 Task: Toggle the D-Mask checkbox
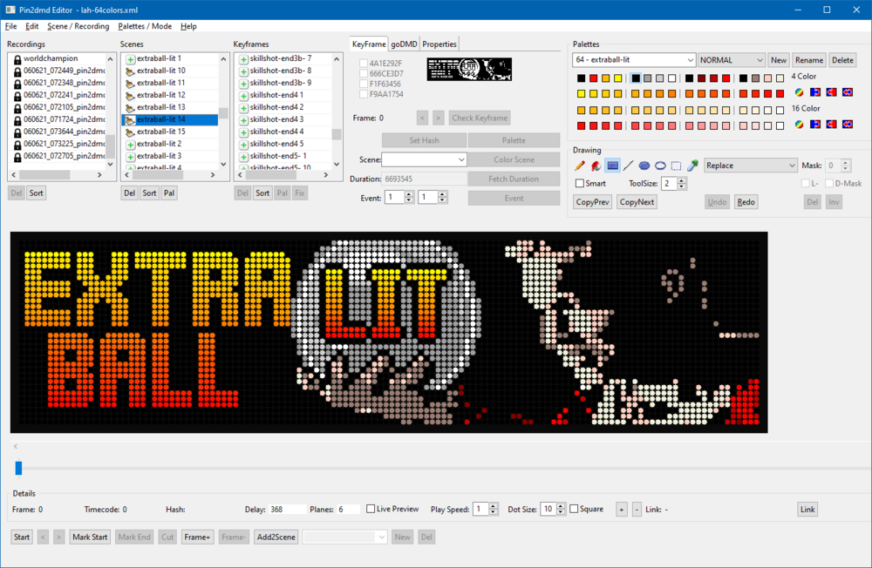click(829, 184)
